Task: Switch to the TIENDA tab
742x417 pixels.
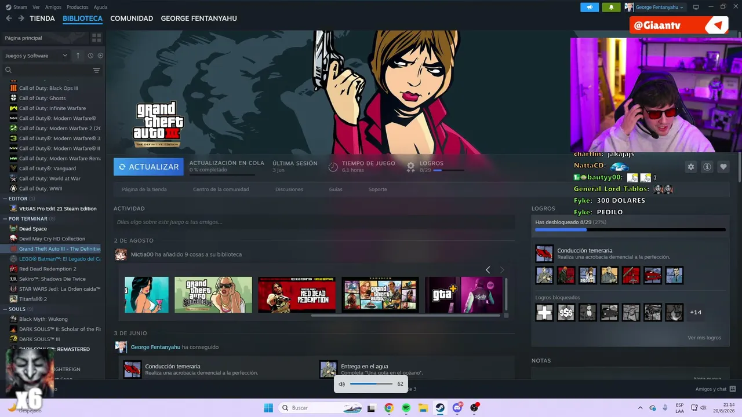Action: tap(42, 19)
